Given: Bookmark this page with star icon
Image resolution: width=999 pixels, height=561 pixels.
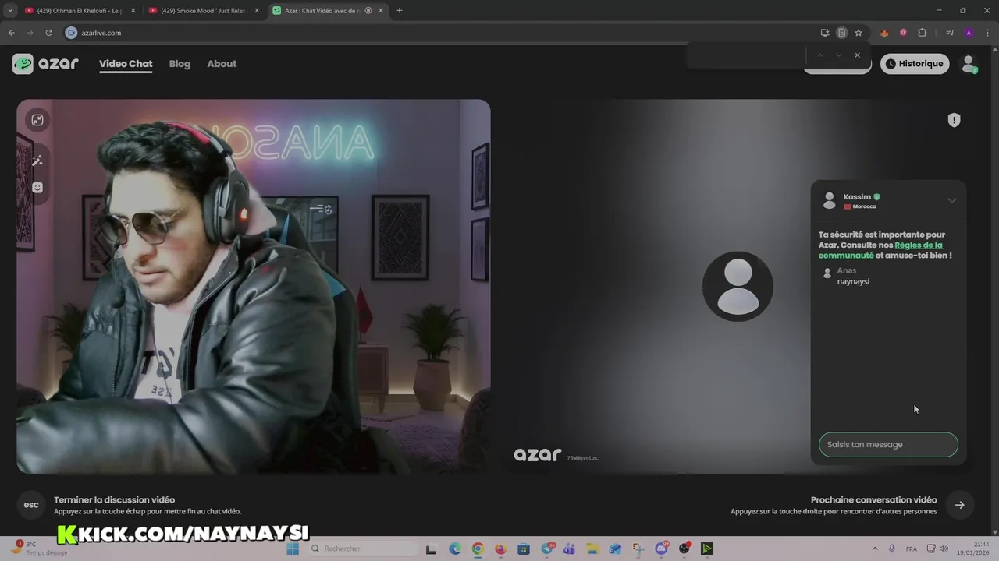Looking at the screenshot, I should pos(859,33).
